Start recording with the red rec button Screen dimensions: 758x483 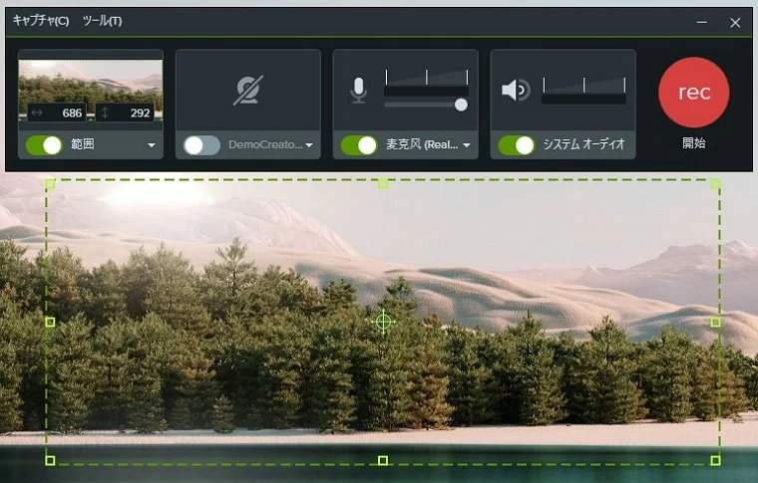[x=694, y=93]
